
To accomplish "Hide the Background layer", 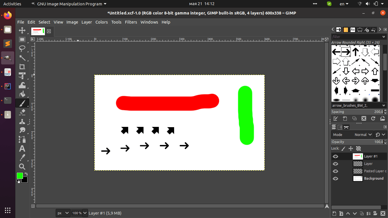I will pos(335,179).
